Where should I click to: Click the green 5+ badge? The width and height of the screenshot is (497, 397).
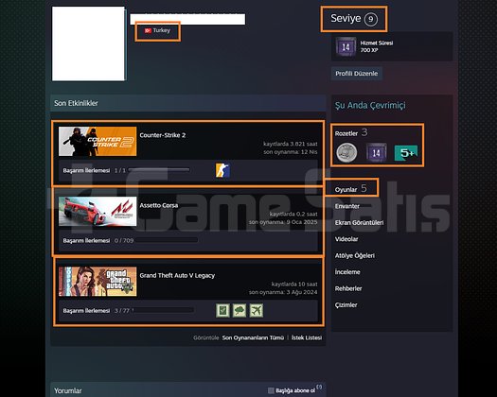click(406, 153)
